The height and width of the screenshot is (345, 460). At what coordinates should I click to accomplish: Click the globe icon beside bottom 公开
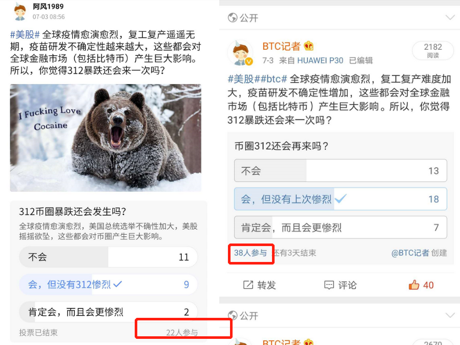[x=233, y=315]
